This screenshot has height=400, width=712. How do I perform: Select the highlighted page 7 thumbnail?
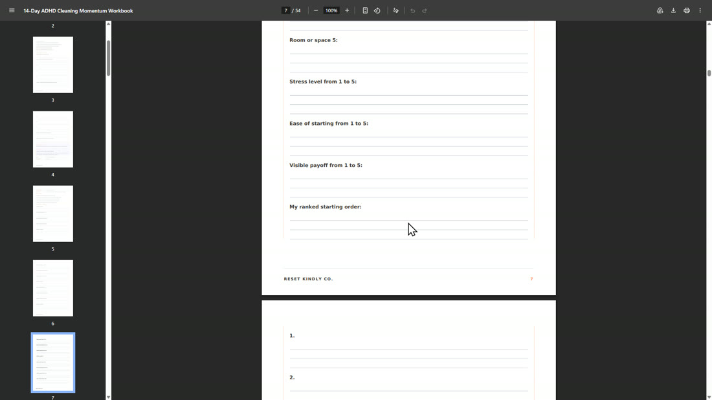52,362
